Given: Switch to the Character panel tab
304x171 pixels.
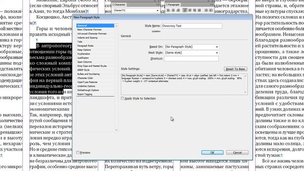Looking at the screenshot, I should pyautogui.click(x=119, y=5).
